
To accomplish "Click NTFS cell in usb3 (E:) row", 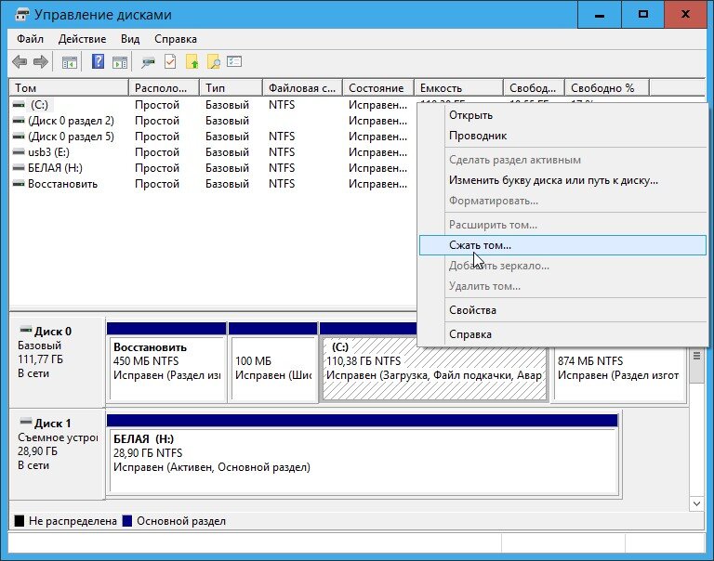I will pyautogui.click(x=282, y=152).
